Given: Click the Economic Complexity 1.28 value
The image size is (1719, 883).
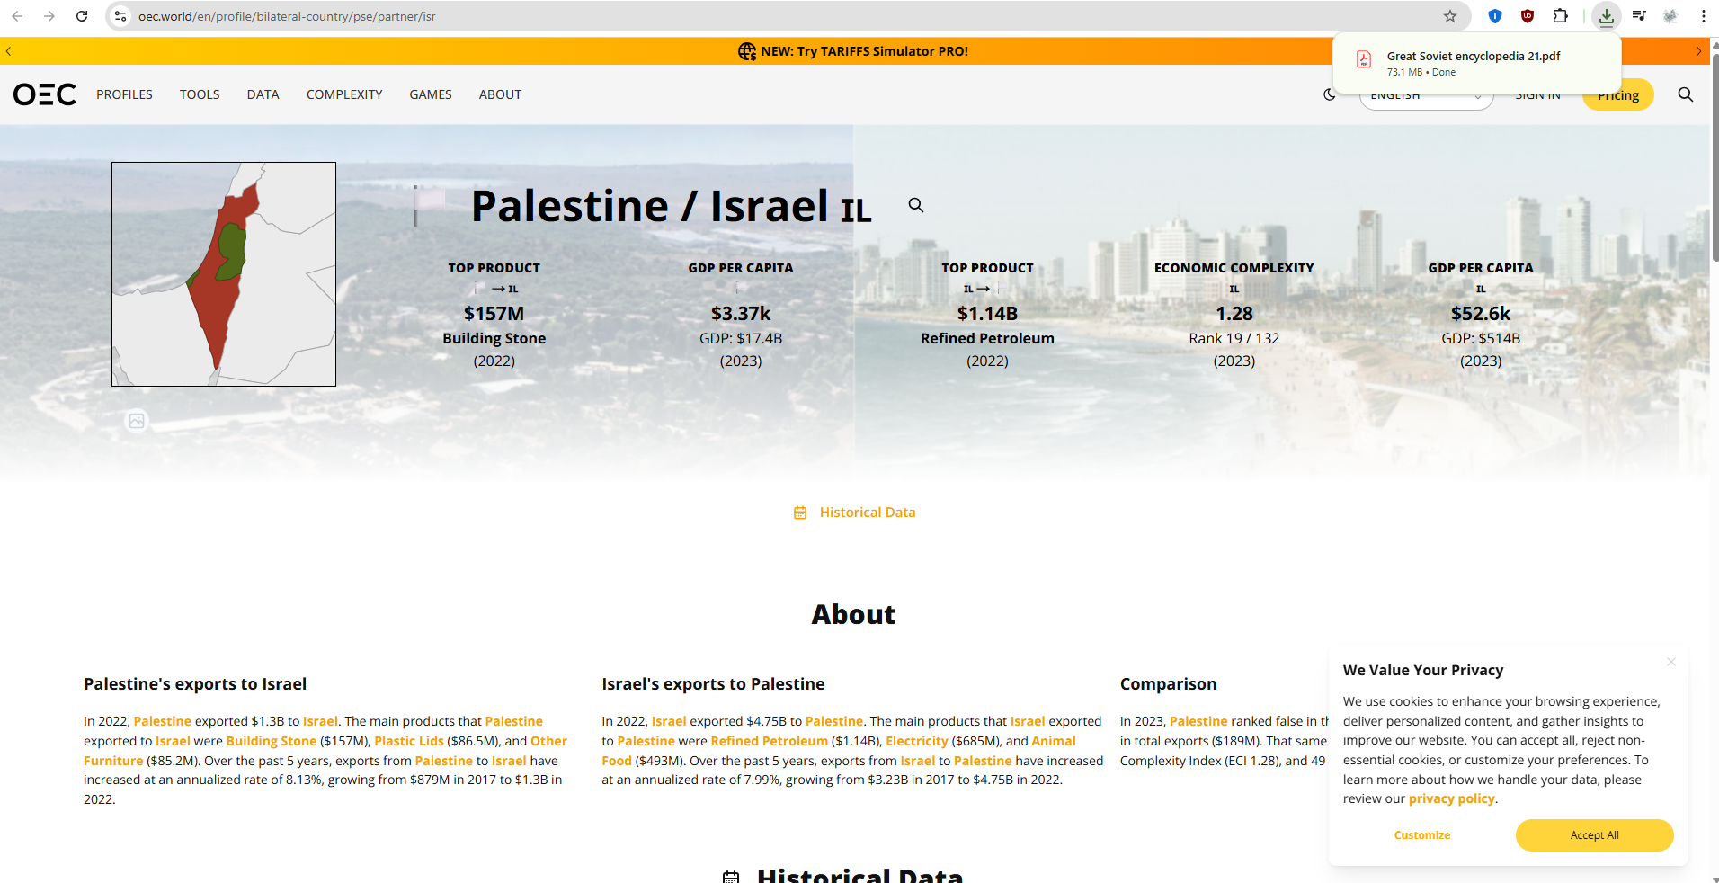Looking at the screenshot, I should pyautogui.click(x=1234, y=314).
